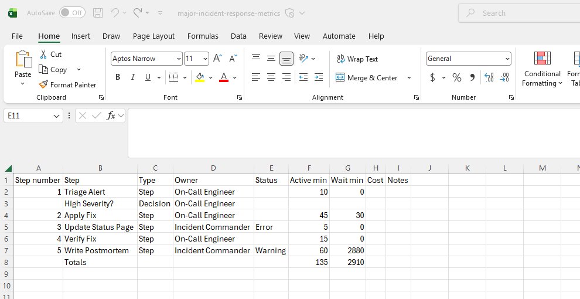The image size is (580, 299).
Task: Click Decrease Indent icon
Action: click(303, 77)
